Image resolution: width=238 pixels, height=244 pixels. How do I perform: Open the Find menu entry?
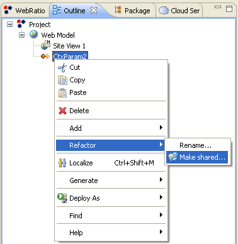pos(111,216)
